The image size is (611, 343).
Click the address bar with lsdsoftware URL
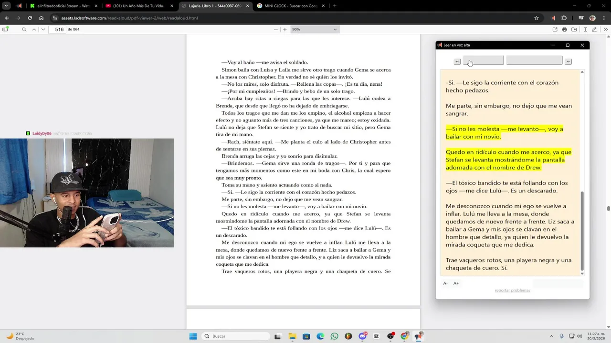coord(296,18)
